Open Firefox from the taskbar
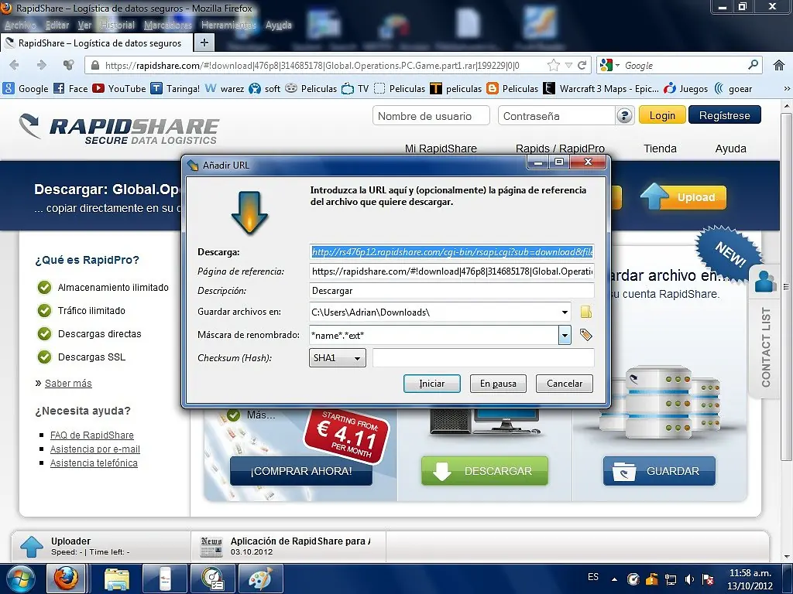The width and height of the screenshot is (793, 594). 67,579
